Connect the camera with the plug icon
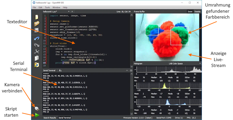This screenshot has width=233, height=120. point(37,109)
